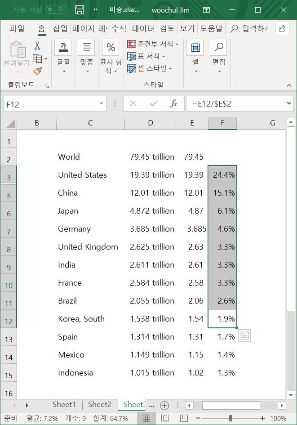Open the 셀 cells group
297x425 pixels.
195,56
